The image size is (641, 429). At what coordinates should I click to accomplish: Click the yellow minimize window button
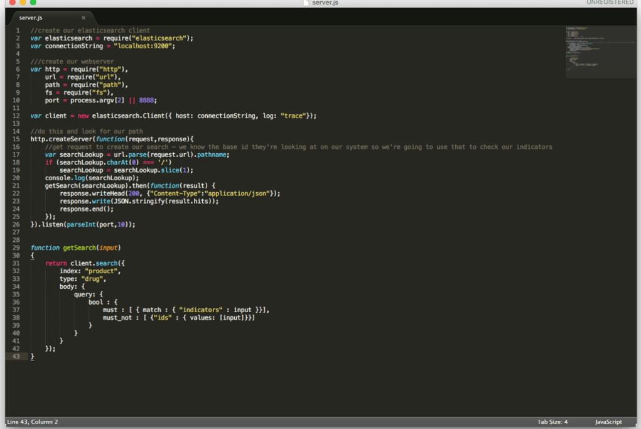click(x=23, y=3)
